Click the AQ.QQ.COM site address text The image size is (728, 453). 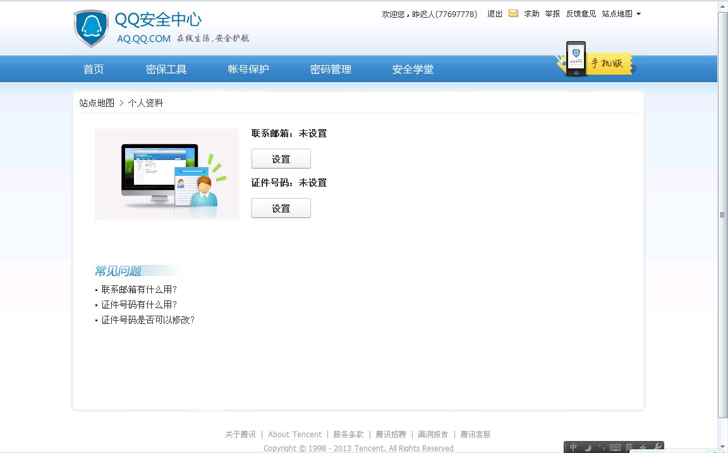click(144, 39)
